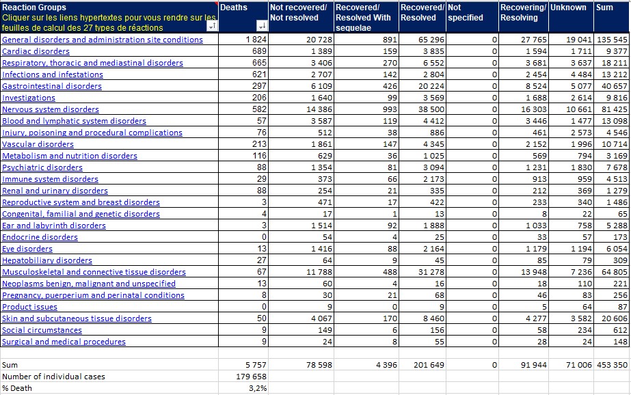The image size is (631, 395).
Task: Select cell '4 484' in Infections row
Action: coord(571,74)
